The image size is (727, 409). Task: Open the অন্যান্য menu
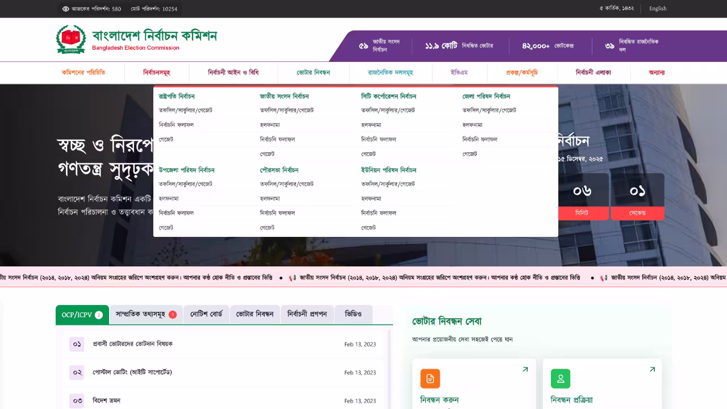[657, 73]
